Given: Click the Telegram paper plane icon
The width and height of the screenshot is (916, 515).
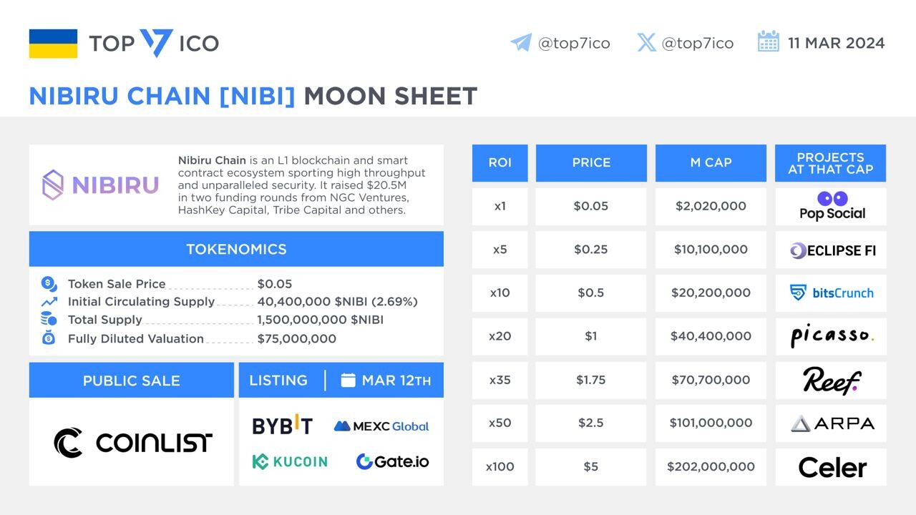Looking at the screenshot, I should pos(521,42).
